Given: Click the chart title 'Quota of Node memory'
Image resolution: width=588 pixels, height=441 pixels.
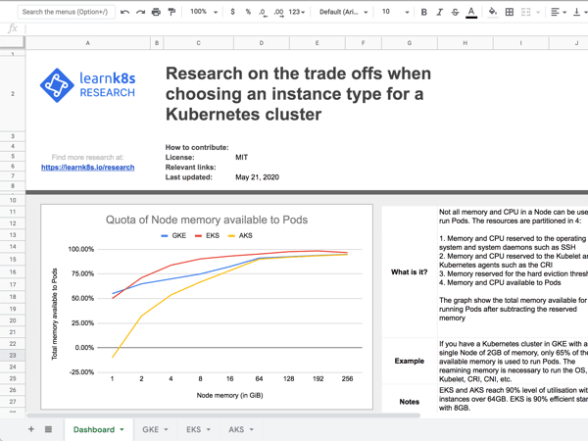Looking at the screenshot, I should coord(207,220).
